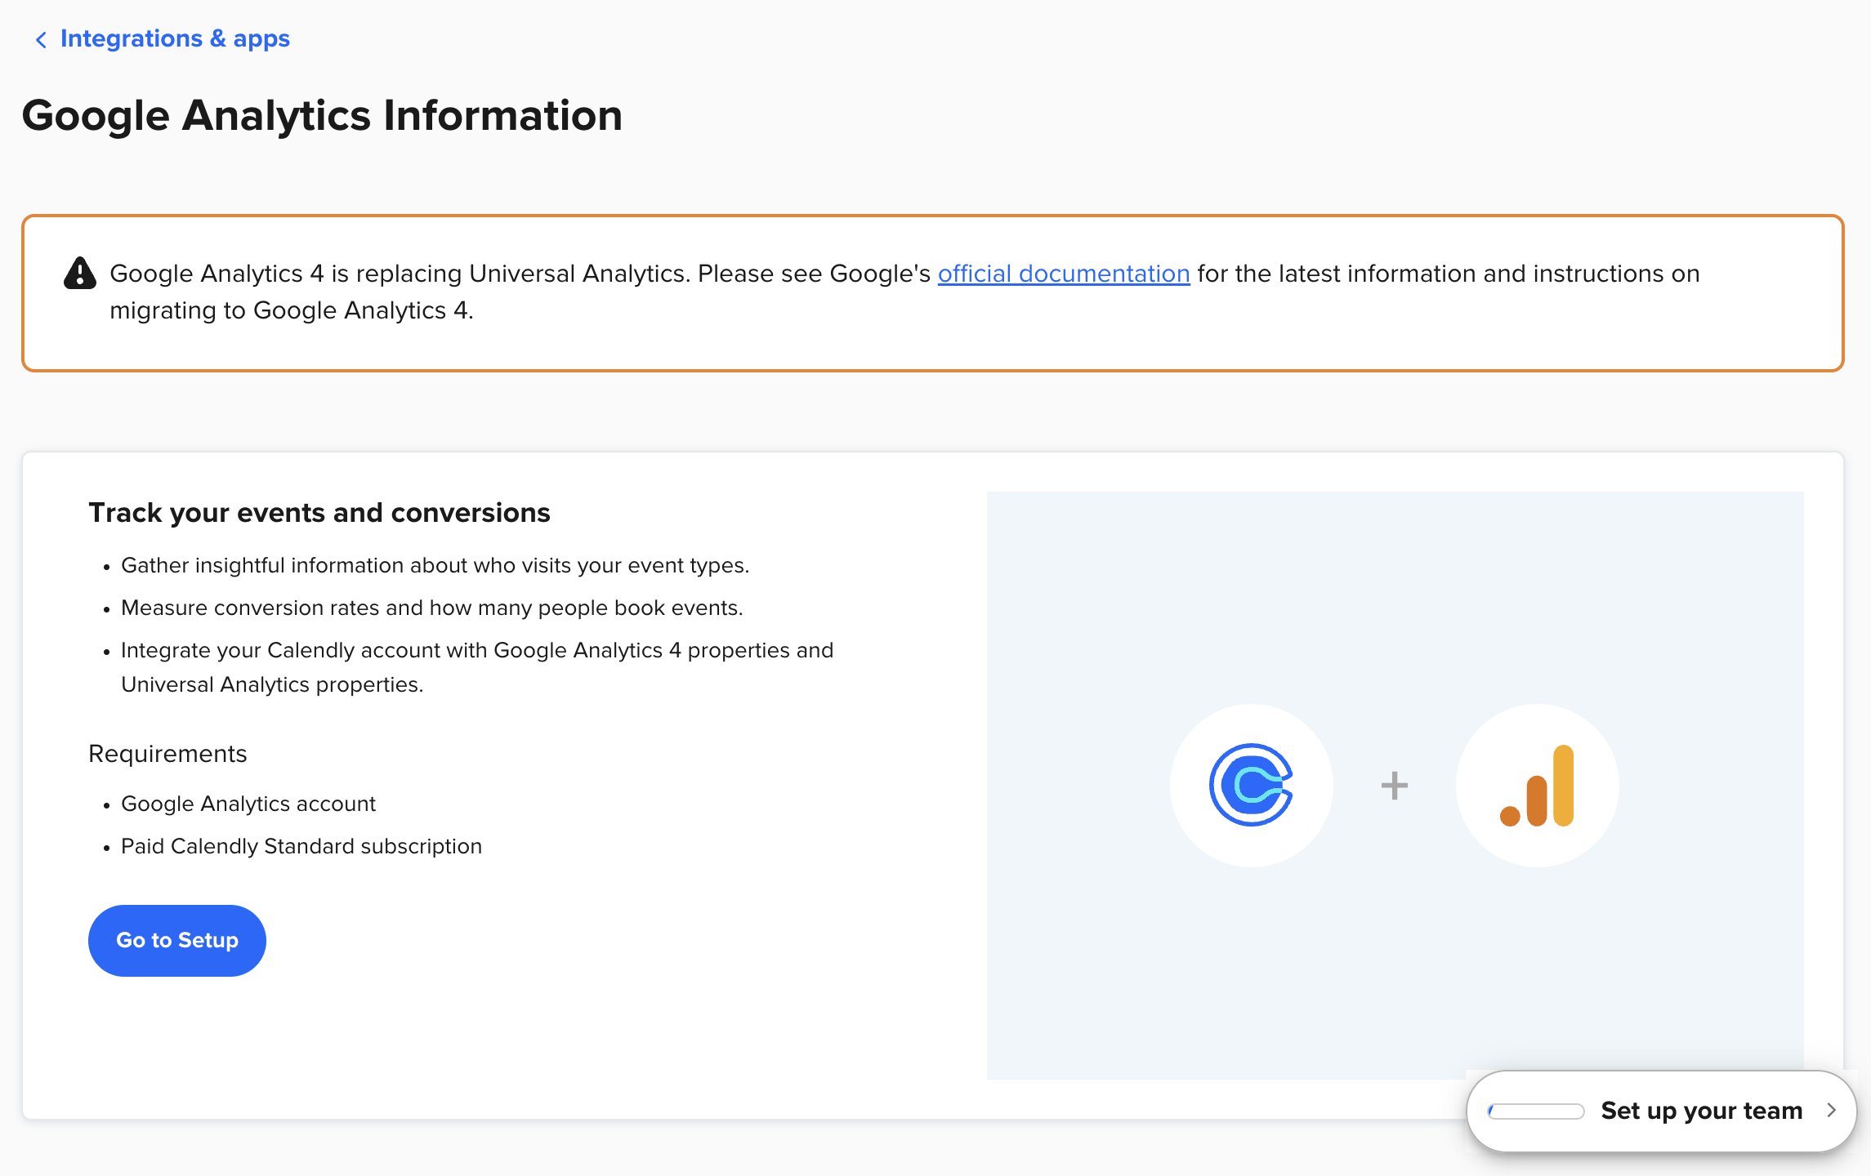The width and height of the screenshot is (1871, 1176).
Task: Click the plus sign between the logos
Action: 1395,786
